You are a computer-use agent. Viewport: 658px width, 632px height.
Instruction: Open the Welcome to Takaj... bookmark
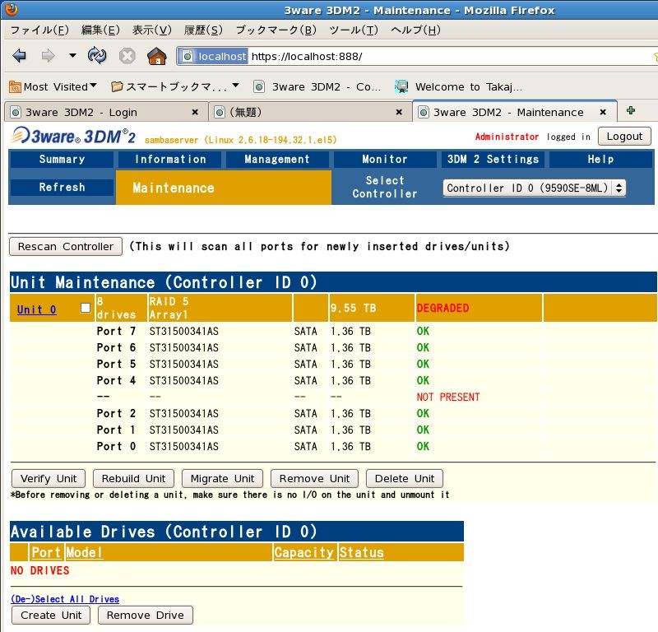(459, 87)
